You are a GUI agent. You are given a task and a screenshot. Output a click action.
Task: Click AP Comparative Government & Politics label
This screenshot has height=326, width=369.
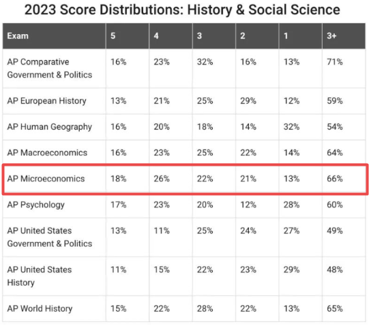[50, 68]
